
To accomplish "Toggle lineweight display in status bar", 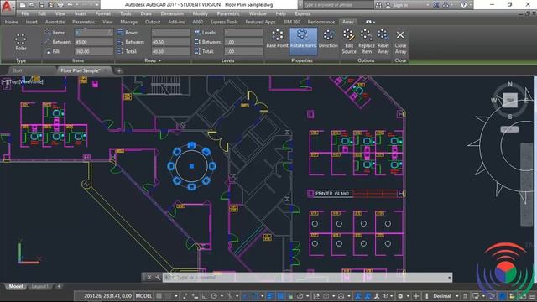I will (x=270, y=296).
